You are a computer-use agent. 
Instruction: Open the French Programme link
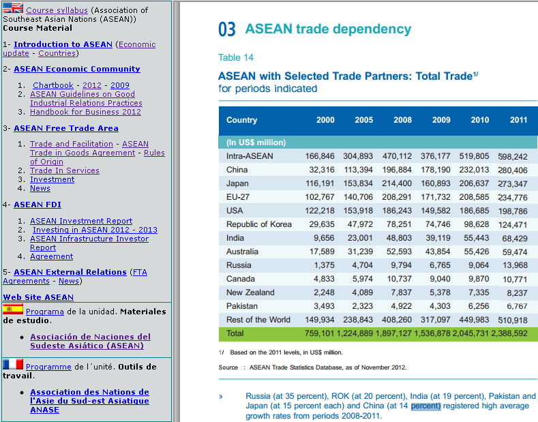click(x=48, y=367)
